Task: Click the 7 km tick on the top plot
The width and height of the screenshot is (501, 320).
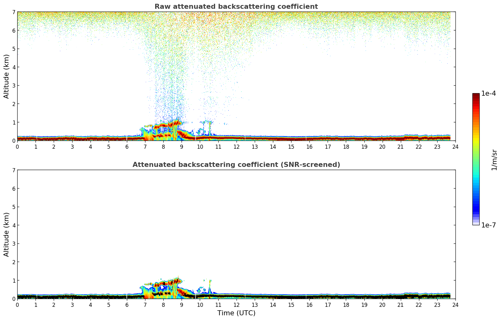Action: 14,12
